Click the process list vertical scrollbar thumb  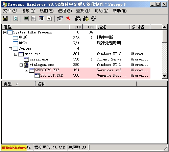pos(164,36)
